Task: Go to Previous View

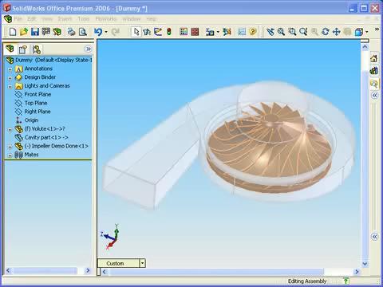Action: point(270,32)
